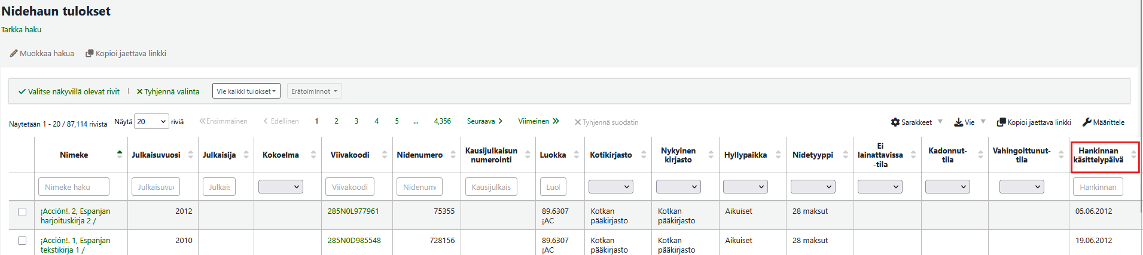Screen dimensions: 1143x255
Task: Open the Kotikirjasto filter dropdown
Action: coord(611,187)
